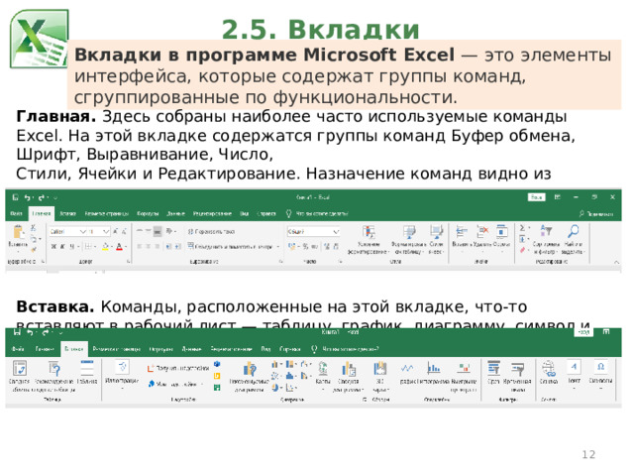Open the Illustrations dropdown
This screenshot has width=634, height=476.
122,375
